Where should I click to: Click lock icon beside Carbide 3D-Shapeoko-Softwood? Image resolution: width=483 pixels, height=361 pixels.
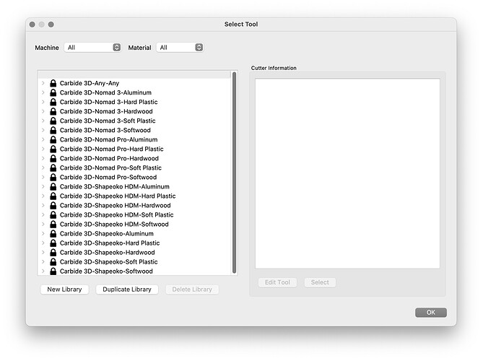point(53,271)
